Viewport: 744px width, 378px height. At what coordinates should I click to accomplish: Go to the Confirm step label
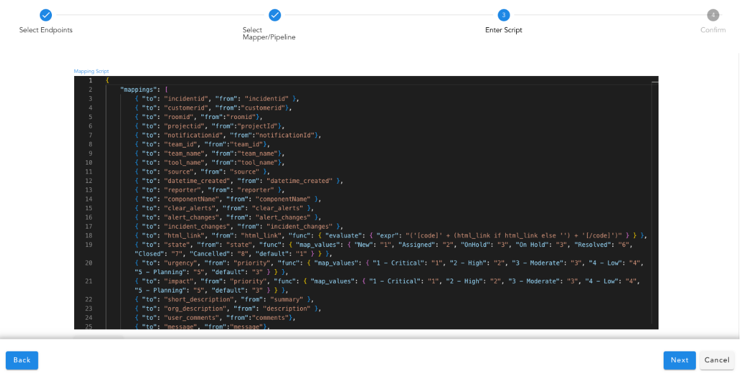click(x=713, y=30)
